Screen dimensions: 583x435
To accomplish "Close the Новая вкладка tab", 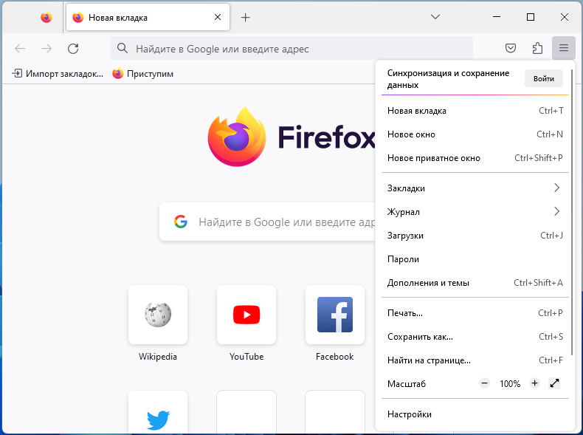I will tap(218, 17).
